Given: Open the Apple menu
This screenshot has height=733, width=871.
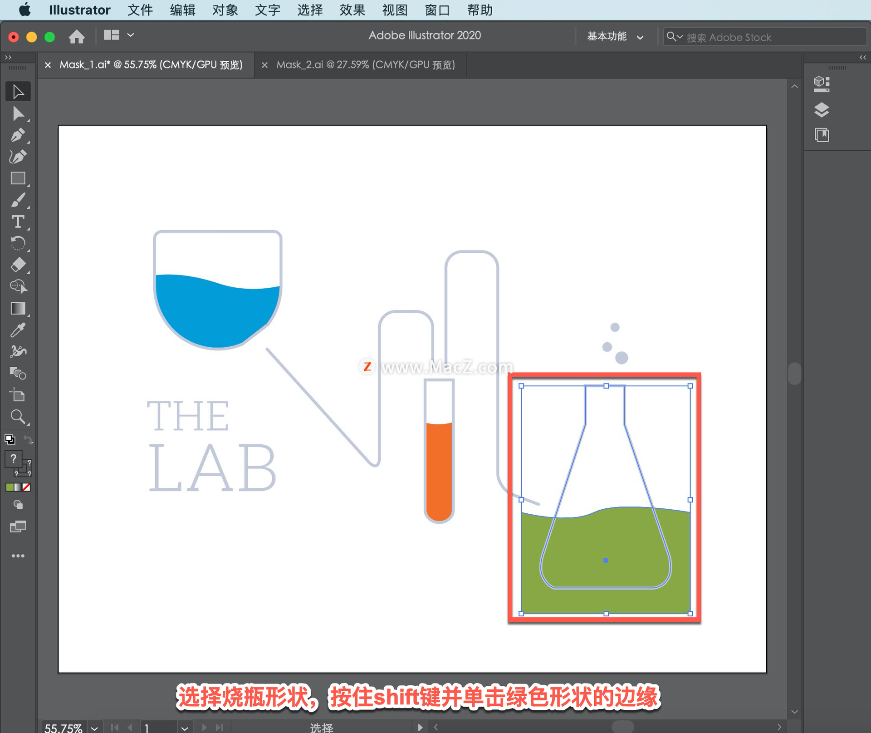Looking at the screenshot, I should click(x=25, y=10).
